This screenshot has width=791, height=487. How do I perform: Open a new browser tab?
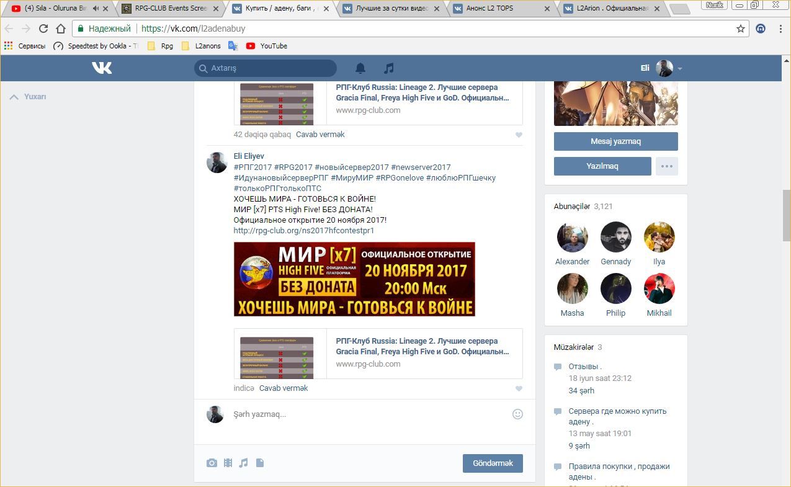[680, 9]
